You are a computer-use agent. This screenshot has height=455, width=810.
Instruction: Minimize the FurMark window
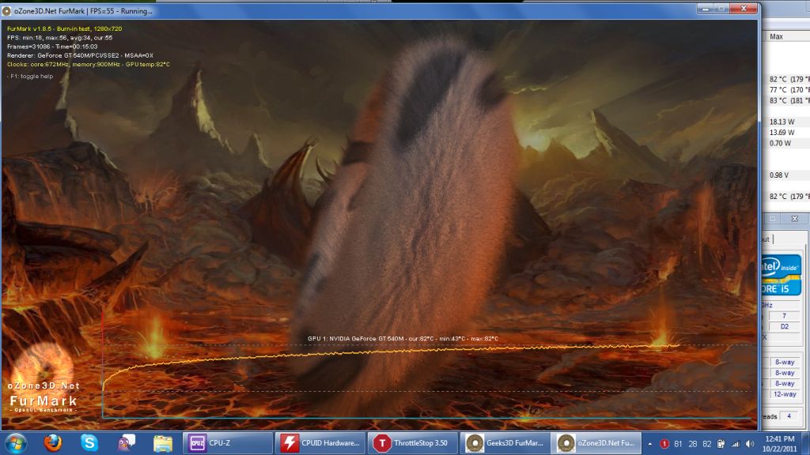pos(705,9)
